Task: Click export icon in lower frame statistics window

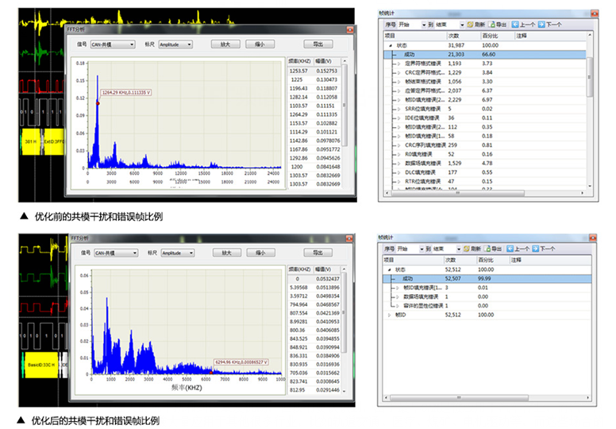Action: pyautogui.click(x=488, y=249)
